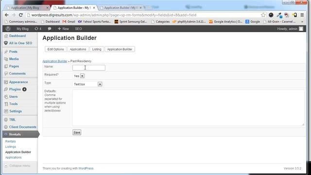Click the TML sidebar icon
The image size is (311, 175).
[x=6, y=120]
